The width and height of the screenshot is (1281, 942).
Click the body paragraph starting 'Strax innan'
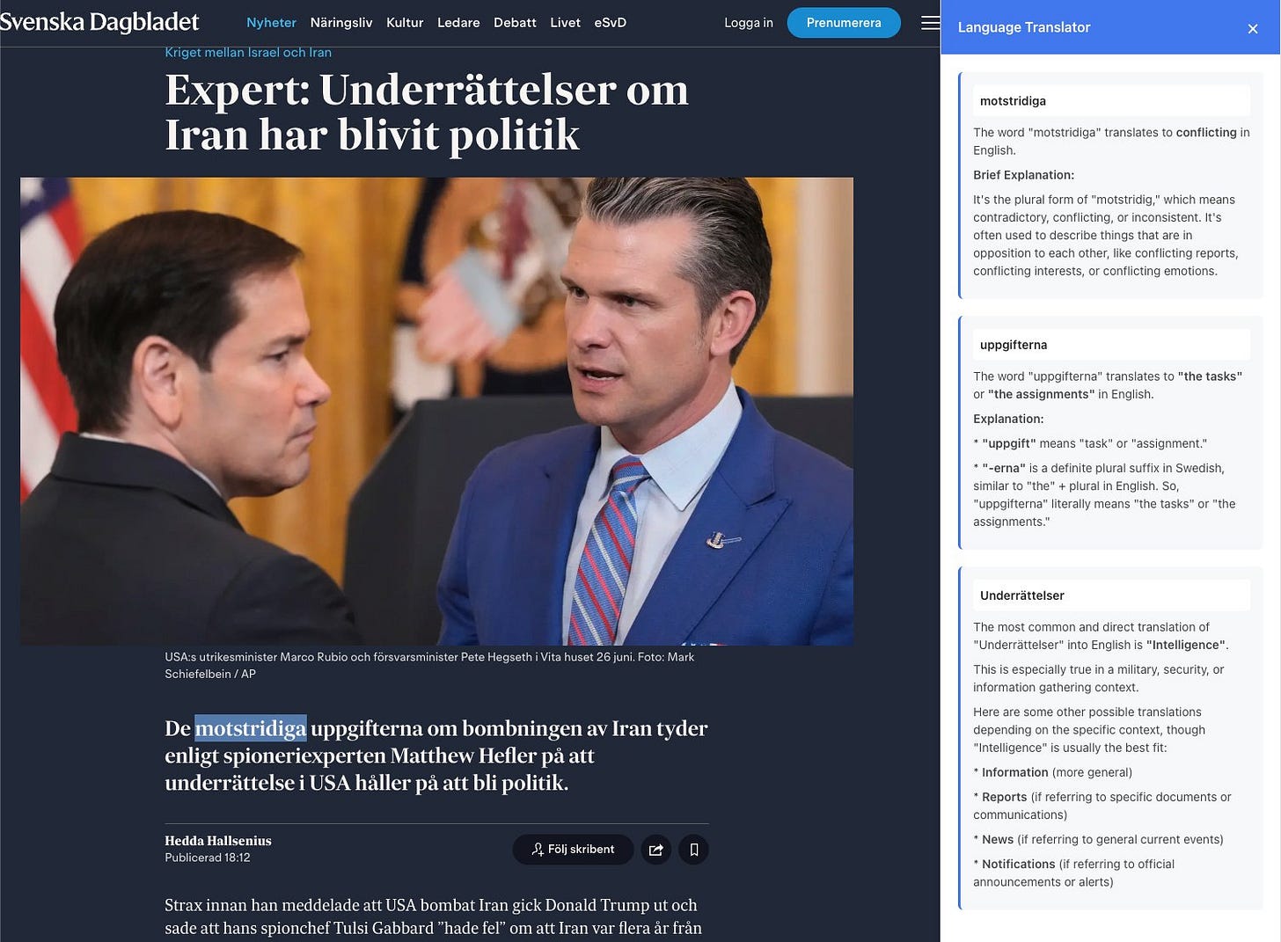pos(433,916)
